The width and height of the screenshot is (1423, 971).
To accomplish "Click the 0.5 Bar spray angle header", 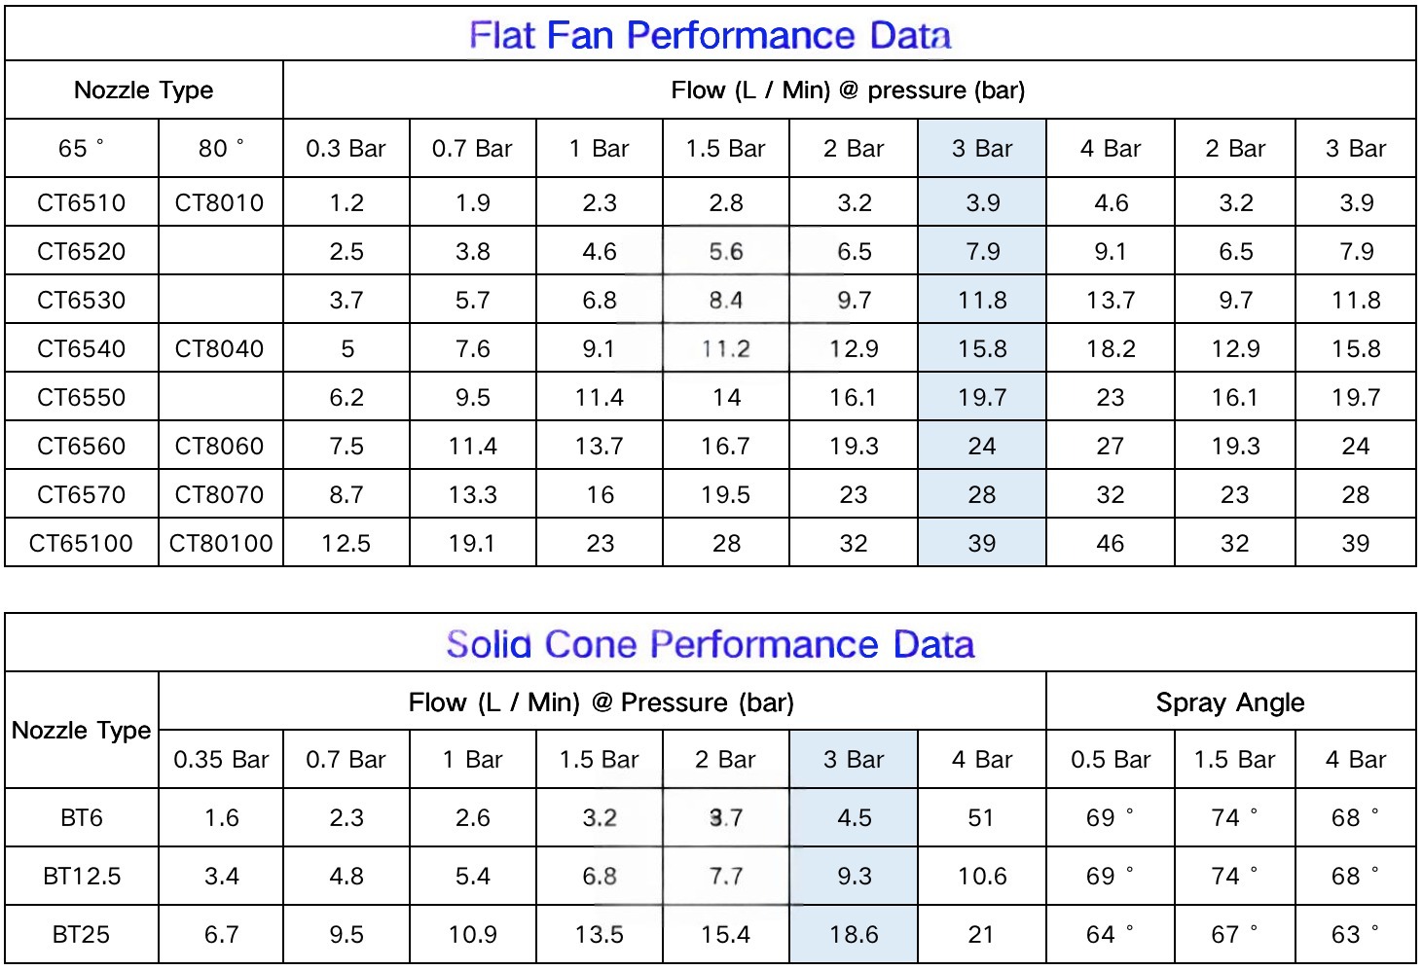I will [x=1111, y=760].
